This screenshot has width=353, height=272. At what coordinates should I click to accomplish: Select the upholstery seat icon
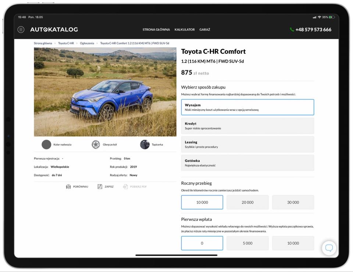click(x=145, y=144)
